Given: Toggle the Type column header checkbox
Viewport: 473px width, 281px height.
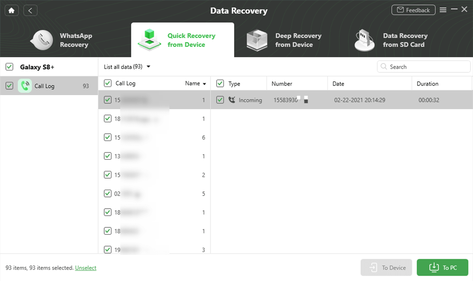Looking at the screenshot, I should [220, 84].
